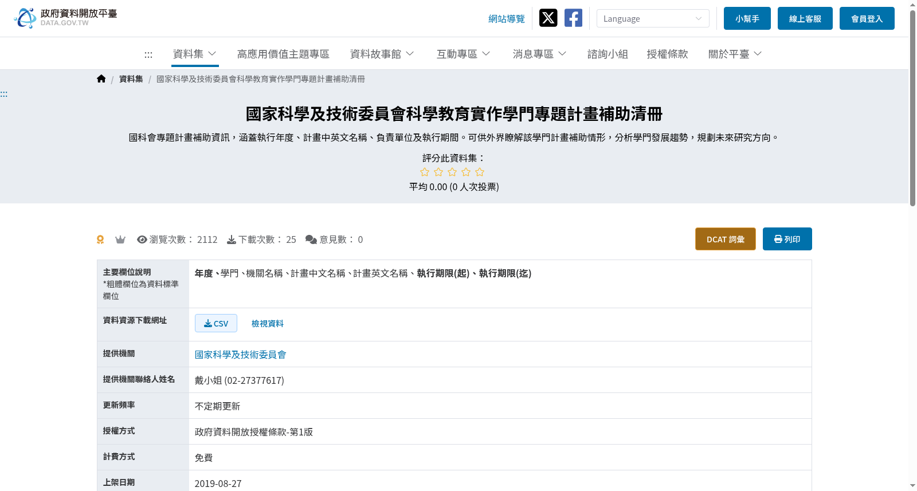Click the 小幫手 button
917x491 pixels.
(747, 18)
